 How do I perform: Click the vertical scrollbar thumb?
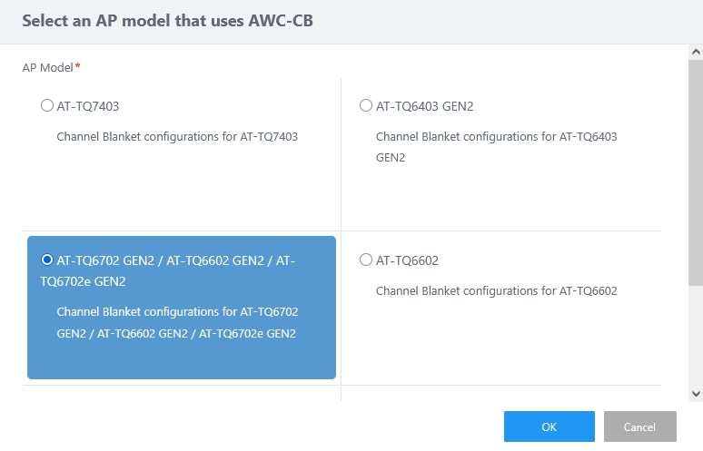696,172
